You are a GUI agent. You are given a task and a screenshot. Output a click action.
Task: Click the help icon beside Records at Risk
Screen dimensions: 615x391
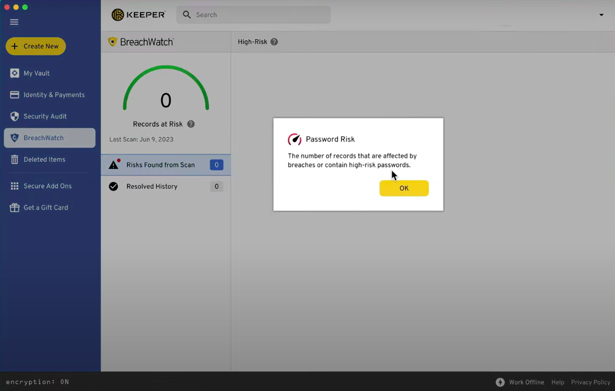(190, 124)
